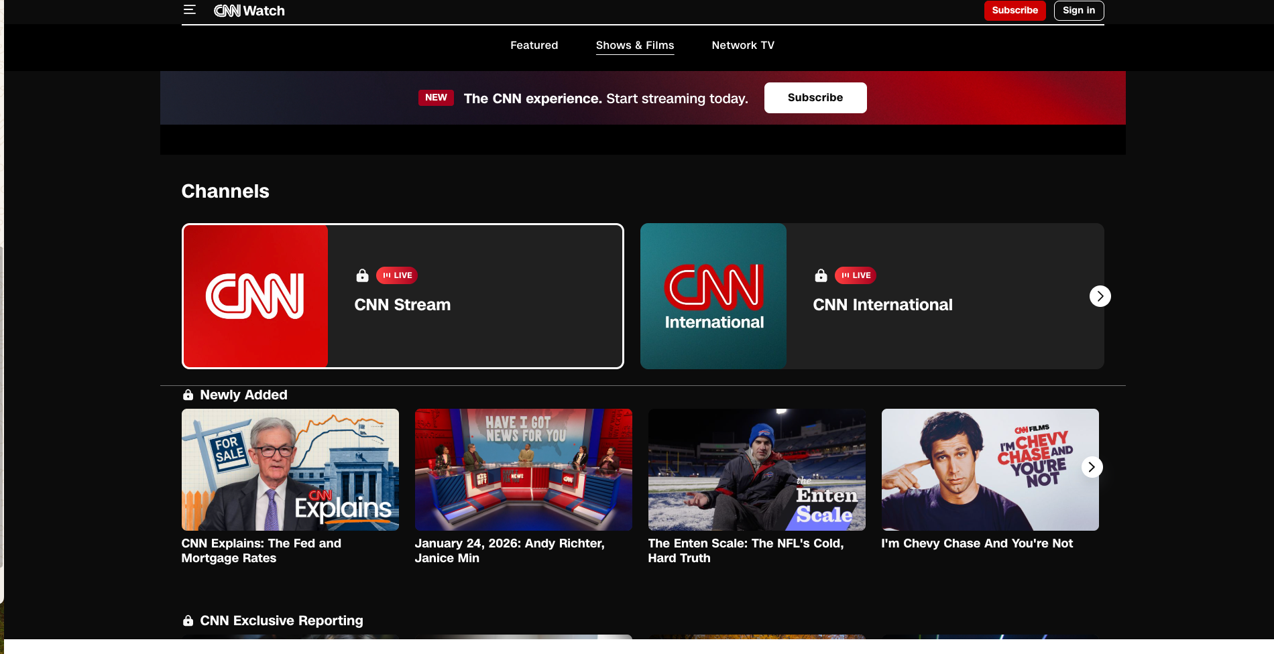
Task: Click the LIVE badge on CNN International
Action: 856,275
